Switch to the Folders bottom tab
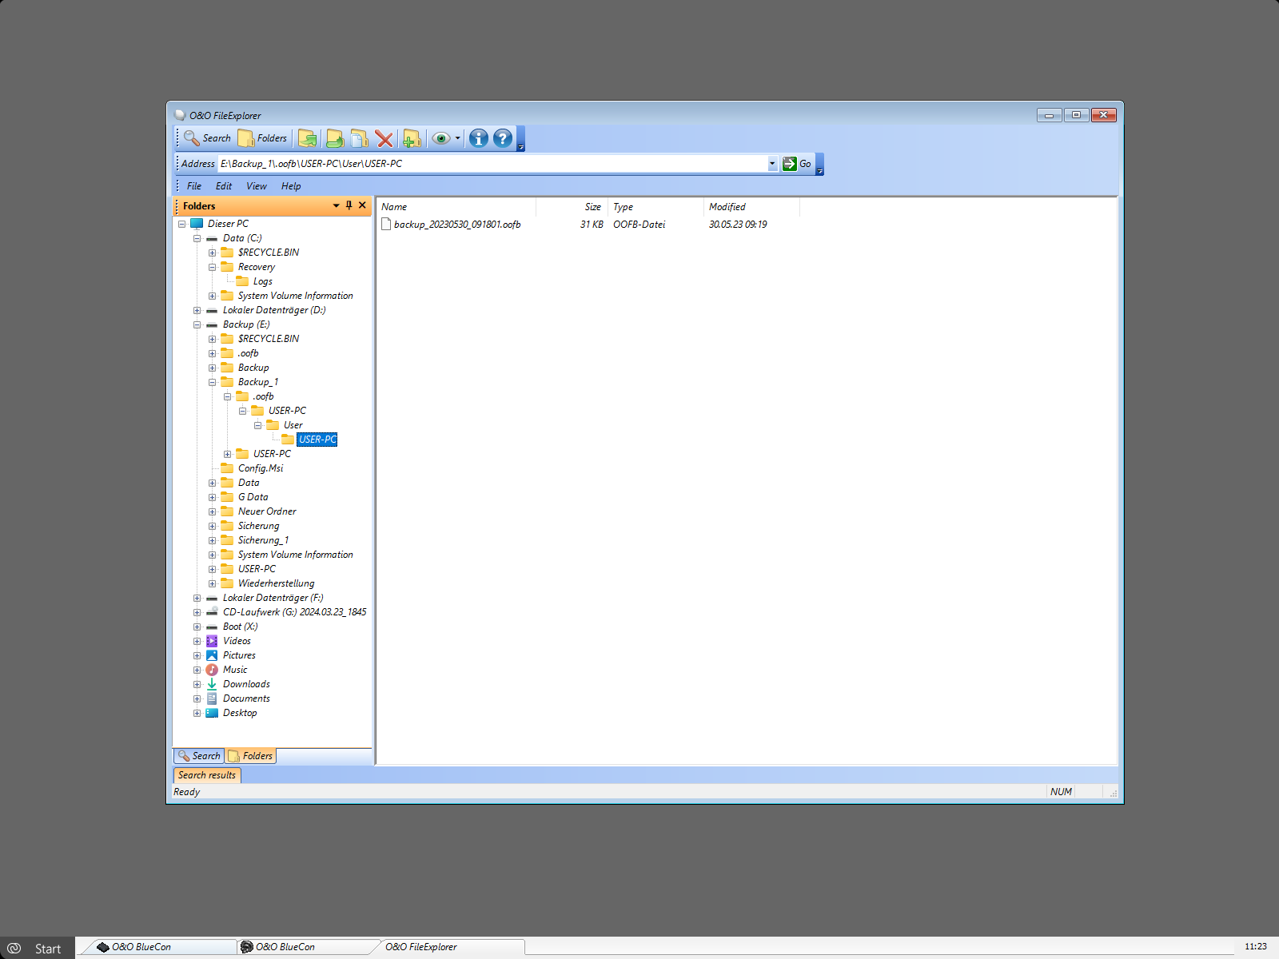Viewport: 1279px width, 959px height. coord(251,756)
